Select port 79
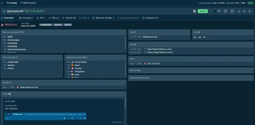This screenshot has height=125, width=255. coord(204,37)
